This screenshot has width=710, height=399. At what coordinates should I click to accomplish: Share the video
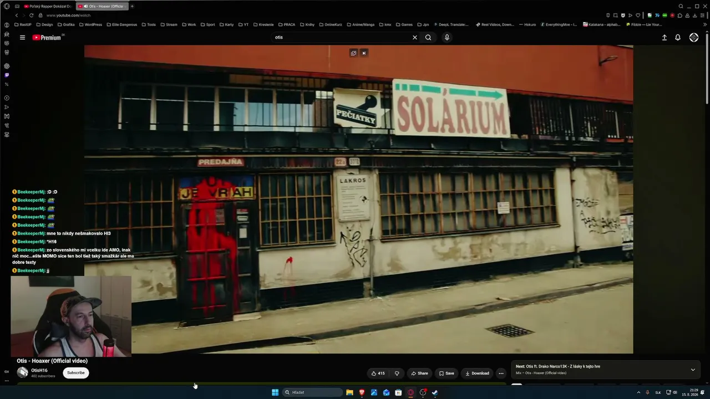pyautogui.click(x=419, y=374)
